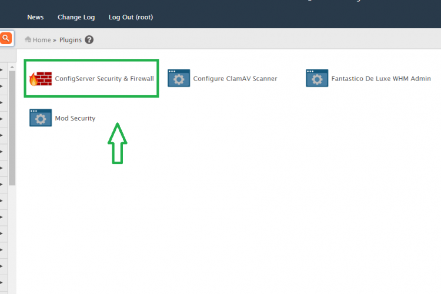441x294 pixels.
Task: Click the Configure ClamAV Scanner gear icon
Action: coord(179,78)
